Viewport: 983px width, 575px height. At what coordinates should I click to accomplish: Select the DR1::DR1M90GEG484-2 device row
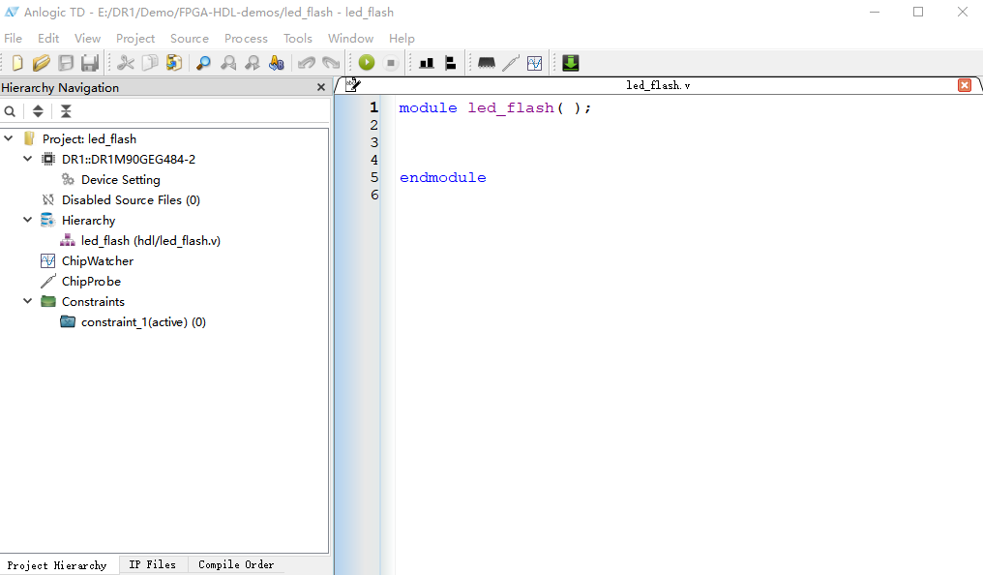pos(129,160)
